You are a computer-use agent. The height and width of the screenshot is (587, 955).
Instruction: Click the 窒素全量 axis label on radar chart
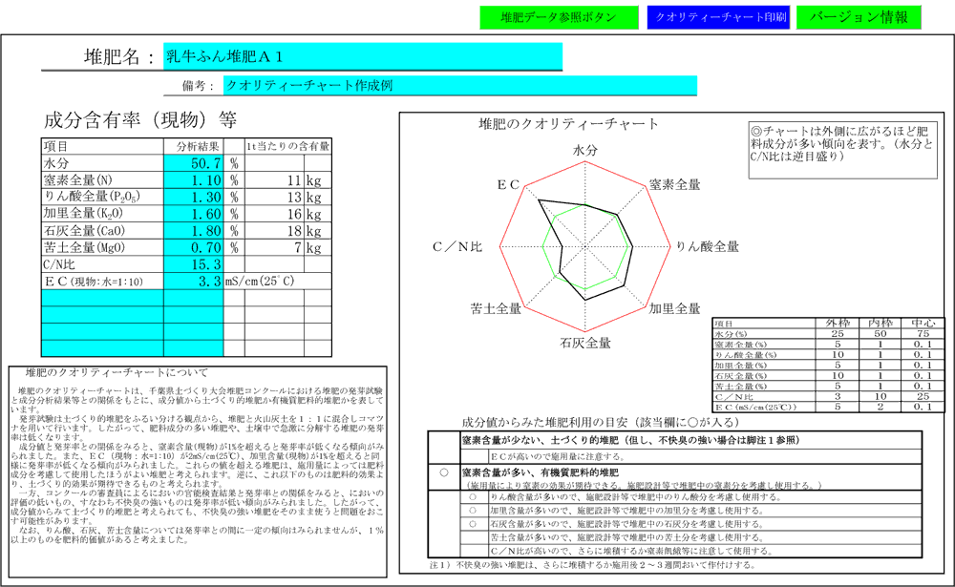674,184
